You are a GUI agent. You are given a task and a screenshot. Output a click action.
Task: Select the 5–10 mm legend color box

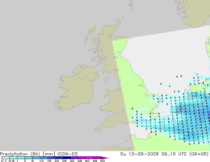point(36,158)
